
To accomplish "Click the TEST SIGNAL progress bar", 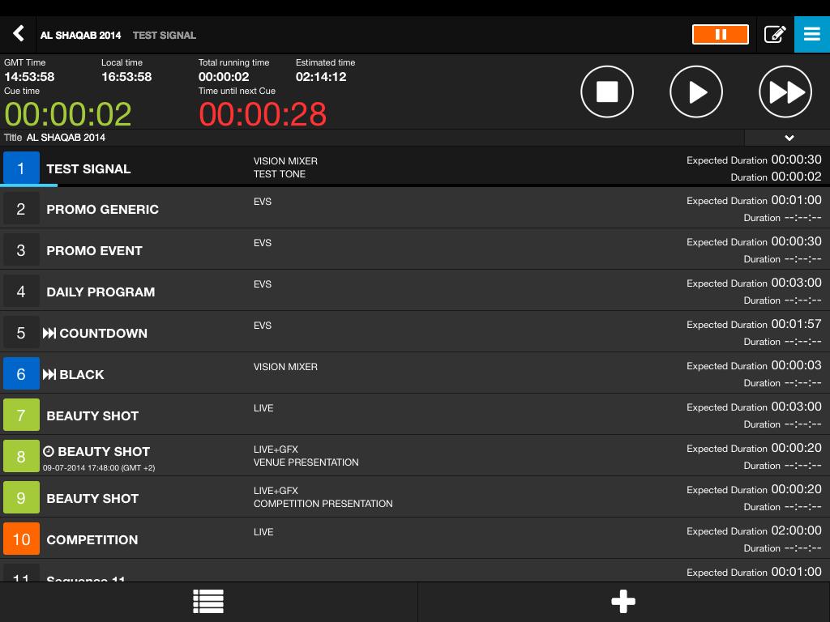I will click(x=29, y=185).
